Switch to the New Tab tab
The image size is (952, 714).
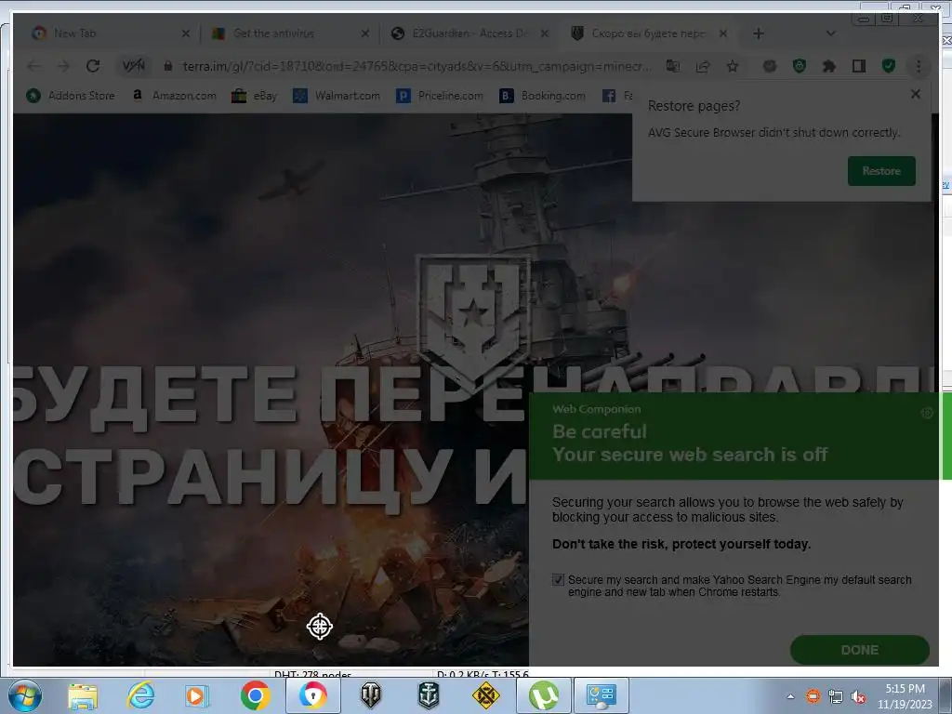108,33
